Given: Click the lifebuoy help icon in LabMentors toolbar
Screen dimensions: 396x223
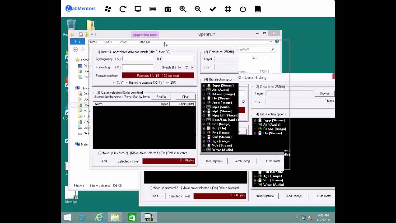Looking at the screenshot, I should click(228, 9).
